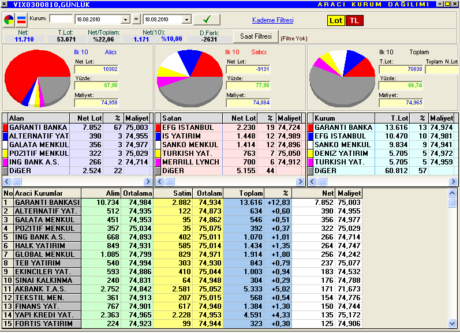Screen dimensions: 460x333
Task: Click the Satıcı Net Lot field -9131
Action: point(248,69)
